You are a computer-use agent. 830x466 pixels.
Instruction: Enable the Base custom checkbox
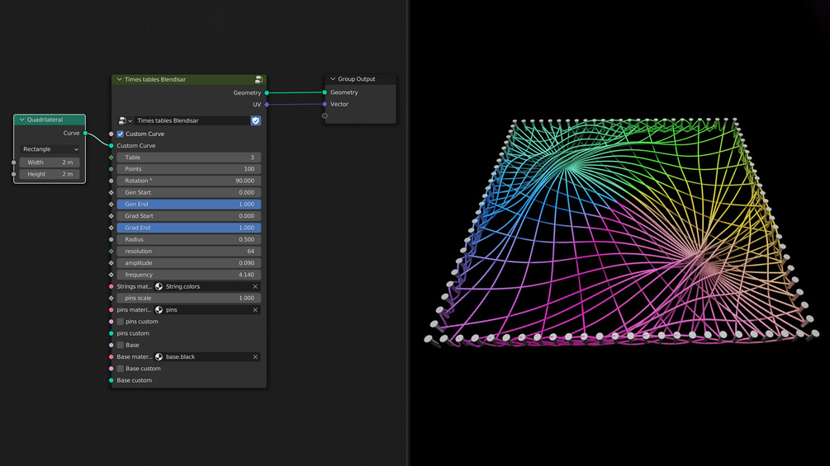(x=120, y=369)
